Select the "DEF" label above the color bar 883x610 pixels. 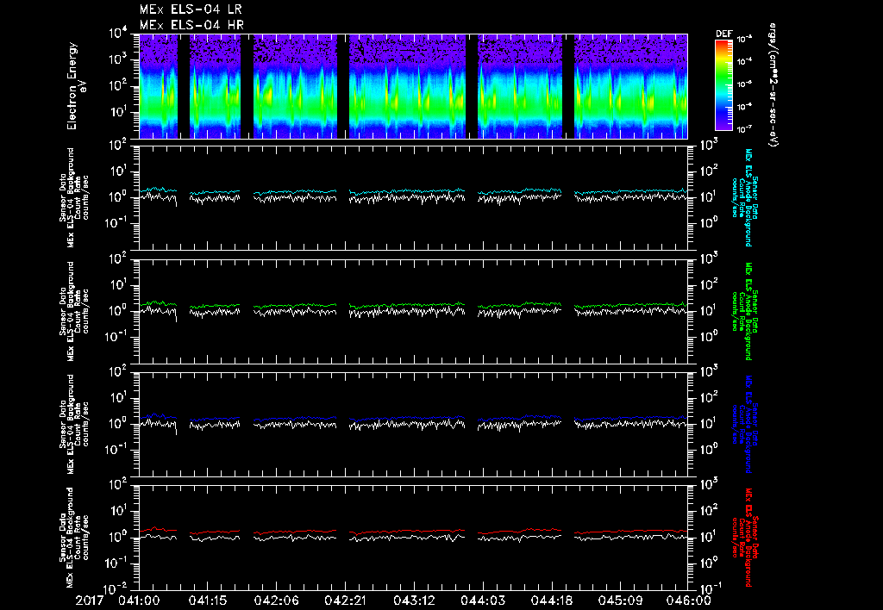coord(723,34)
